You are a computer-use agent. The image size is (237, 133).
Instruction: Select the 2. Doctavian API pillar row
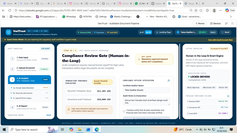[207, 107]
